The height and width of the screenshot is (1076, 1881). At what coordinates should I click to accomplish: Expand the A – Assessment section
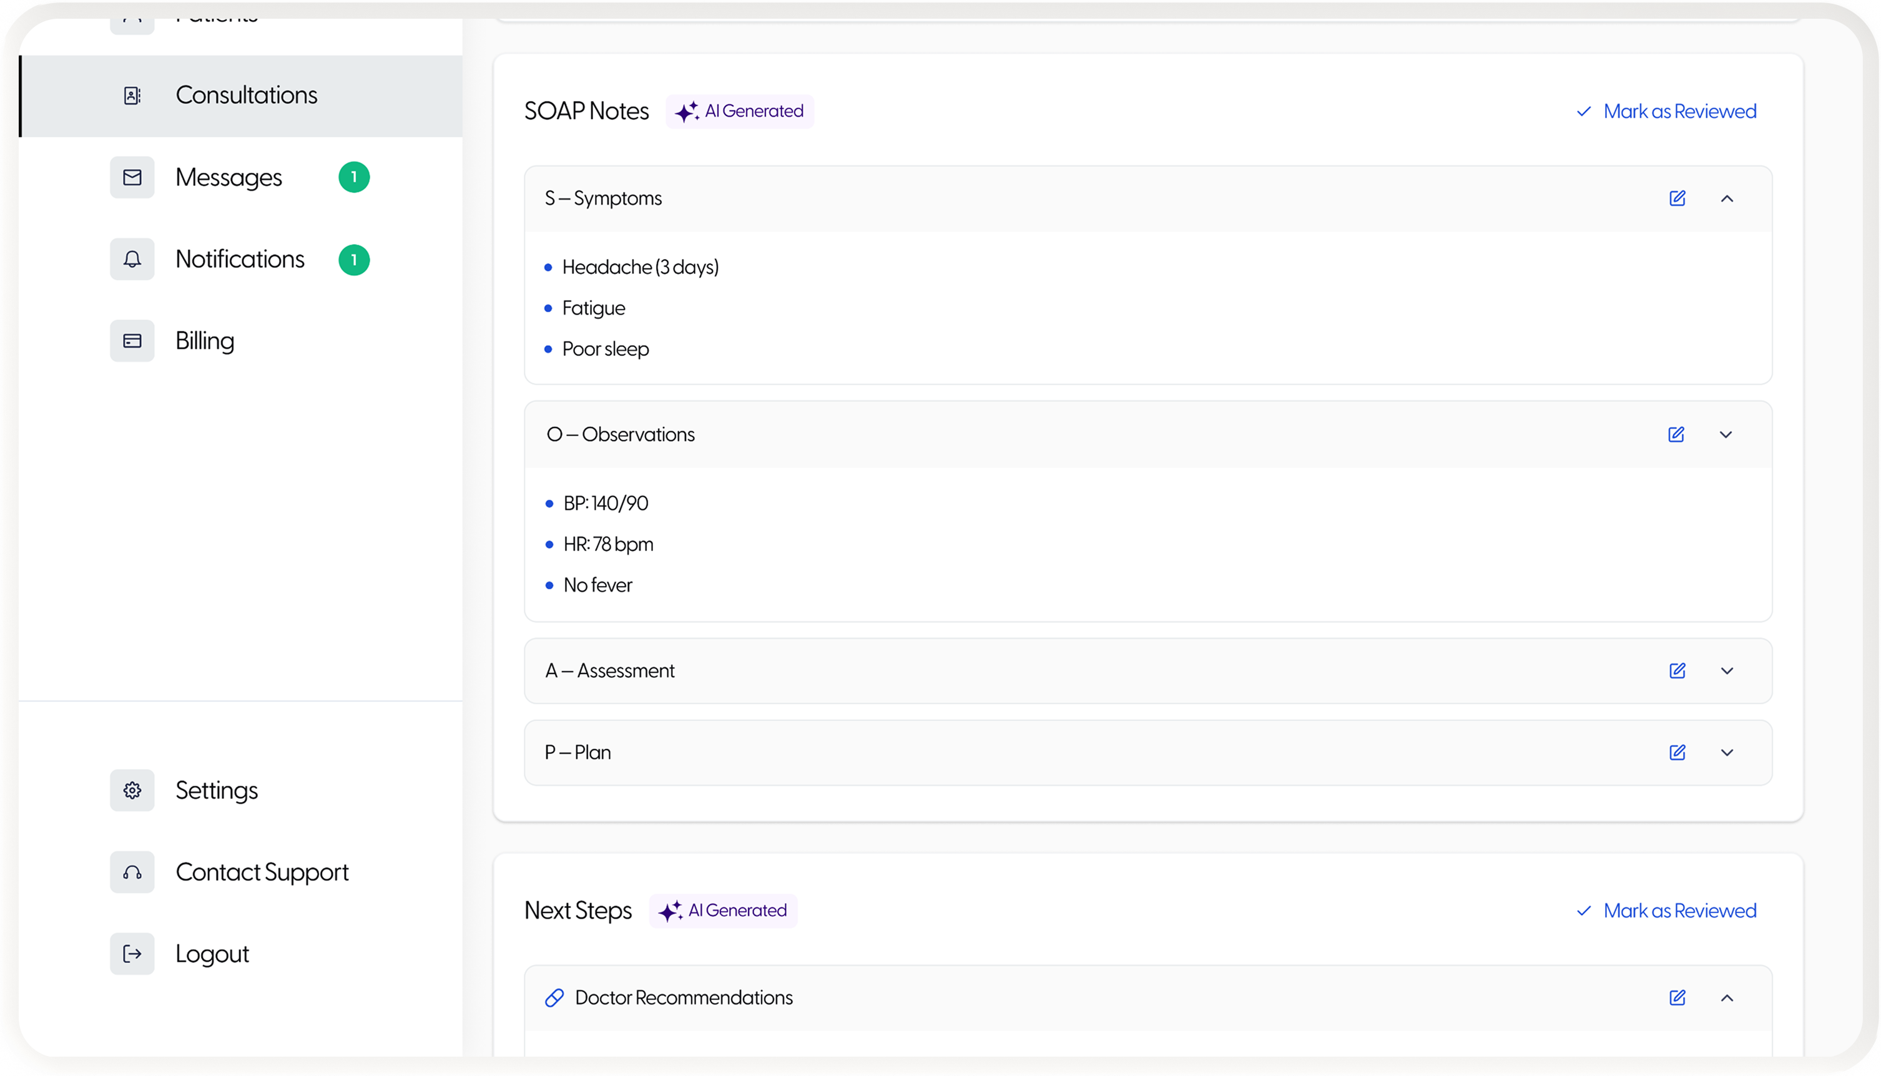pyautogui.click(x=1727, y=671)
